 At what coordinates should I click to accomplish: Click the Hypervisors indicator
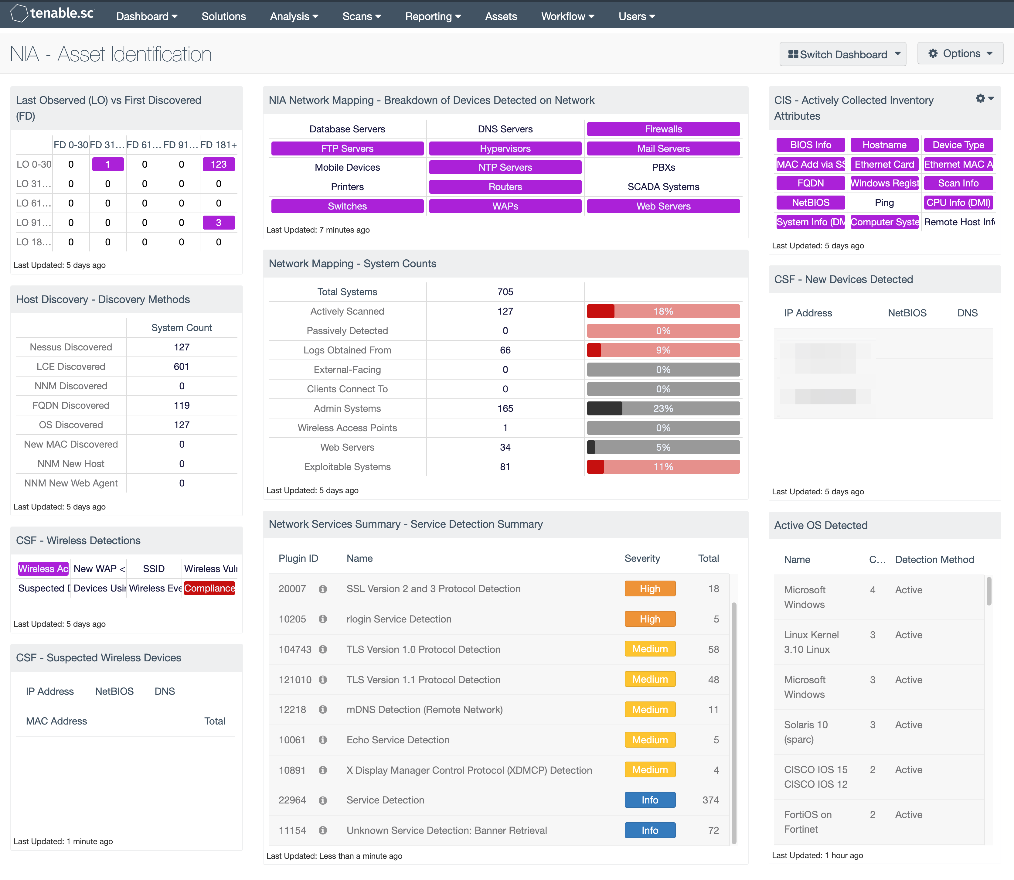(x=505, y=148)
